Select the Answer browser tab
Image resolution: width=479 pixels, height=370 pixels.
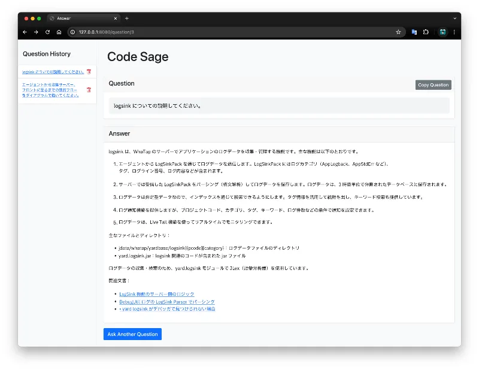tap(84, 19)
